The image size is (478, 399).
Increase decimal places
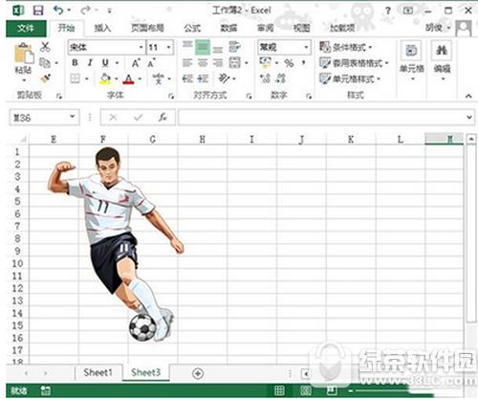265,78
